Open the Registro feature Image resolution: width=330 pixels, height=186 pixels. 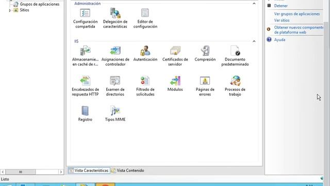tap(85, 114)
